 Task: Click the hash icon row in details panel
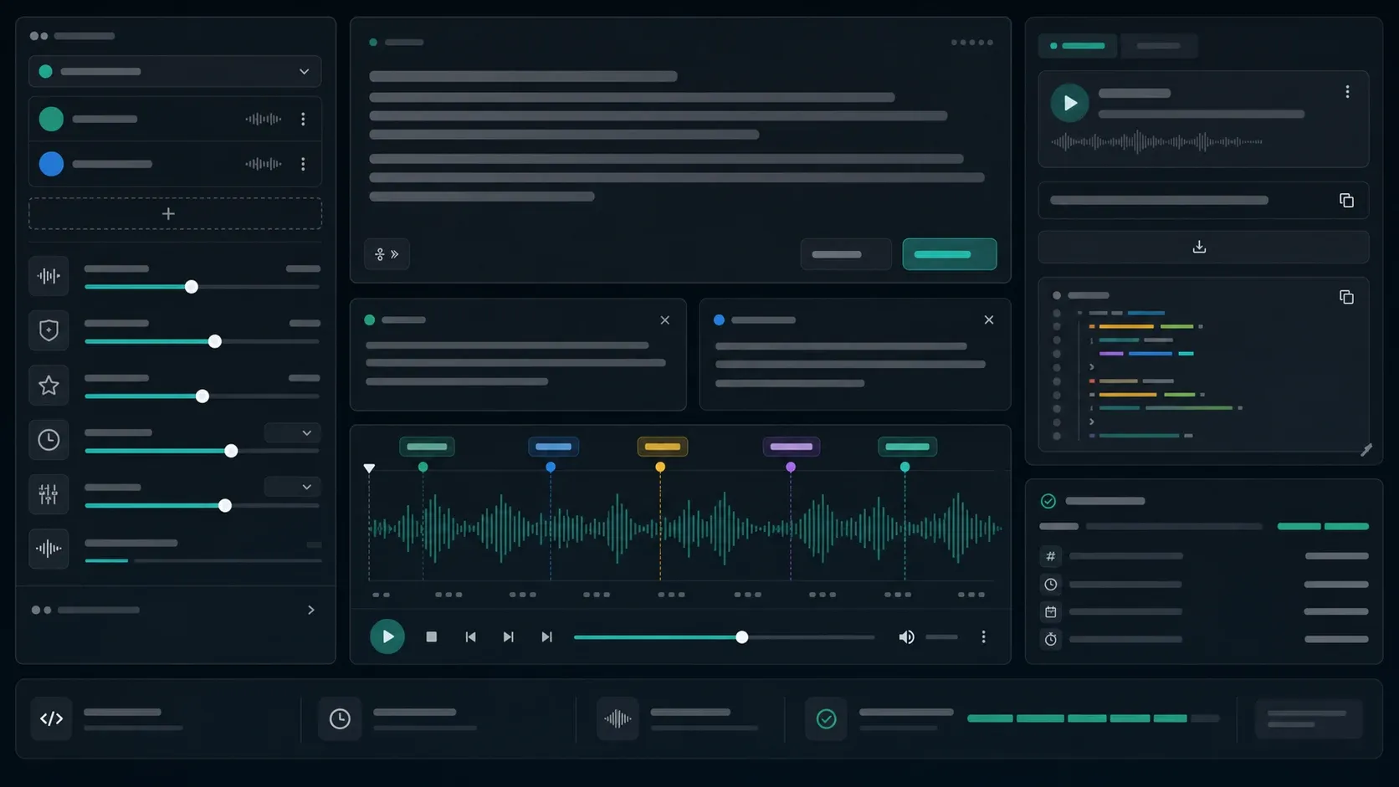point(1204,556)
